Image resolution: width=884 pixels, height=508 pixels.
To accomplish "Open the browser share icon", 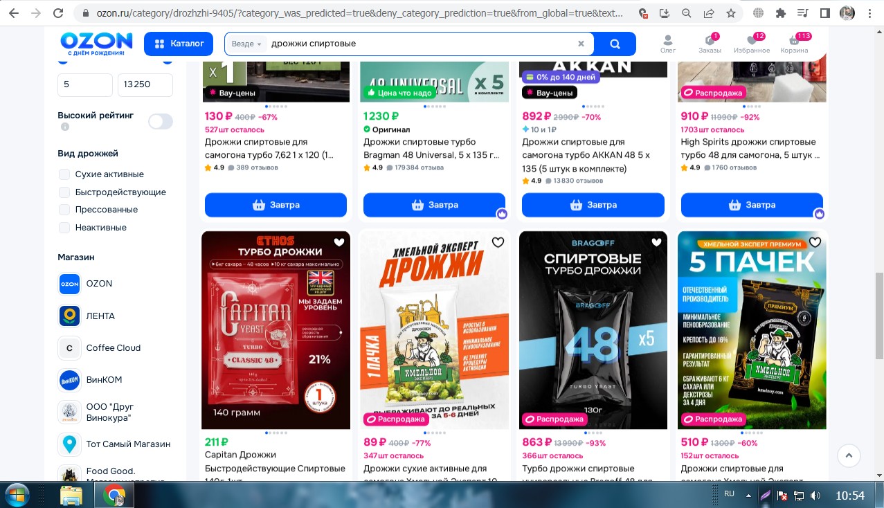I will [709, 12].
